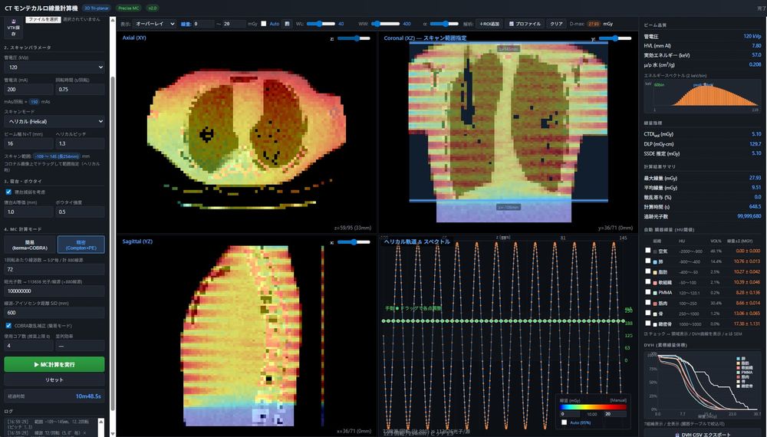The image size is (767, 437).
Task: Adjust the WL window level slider
Action: (321, 24)
